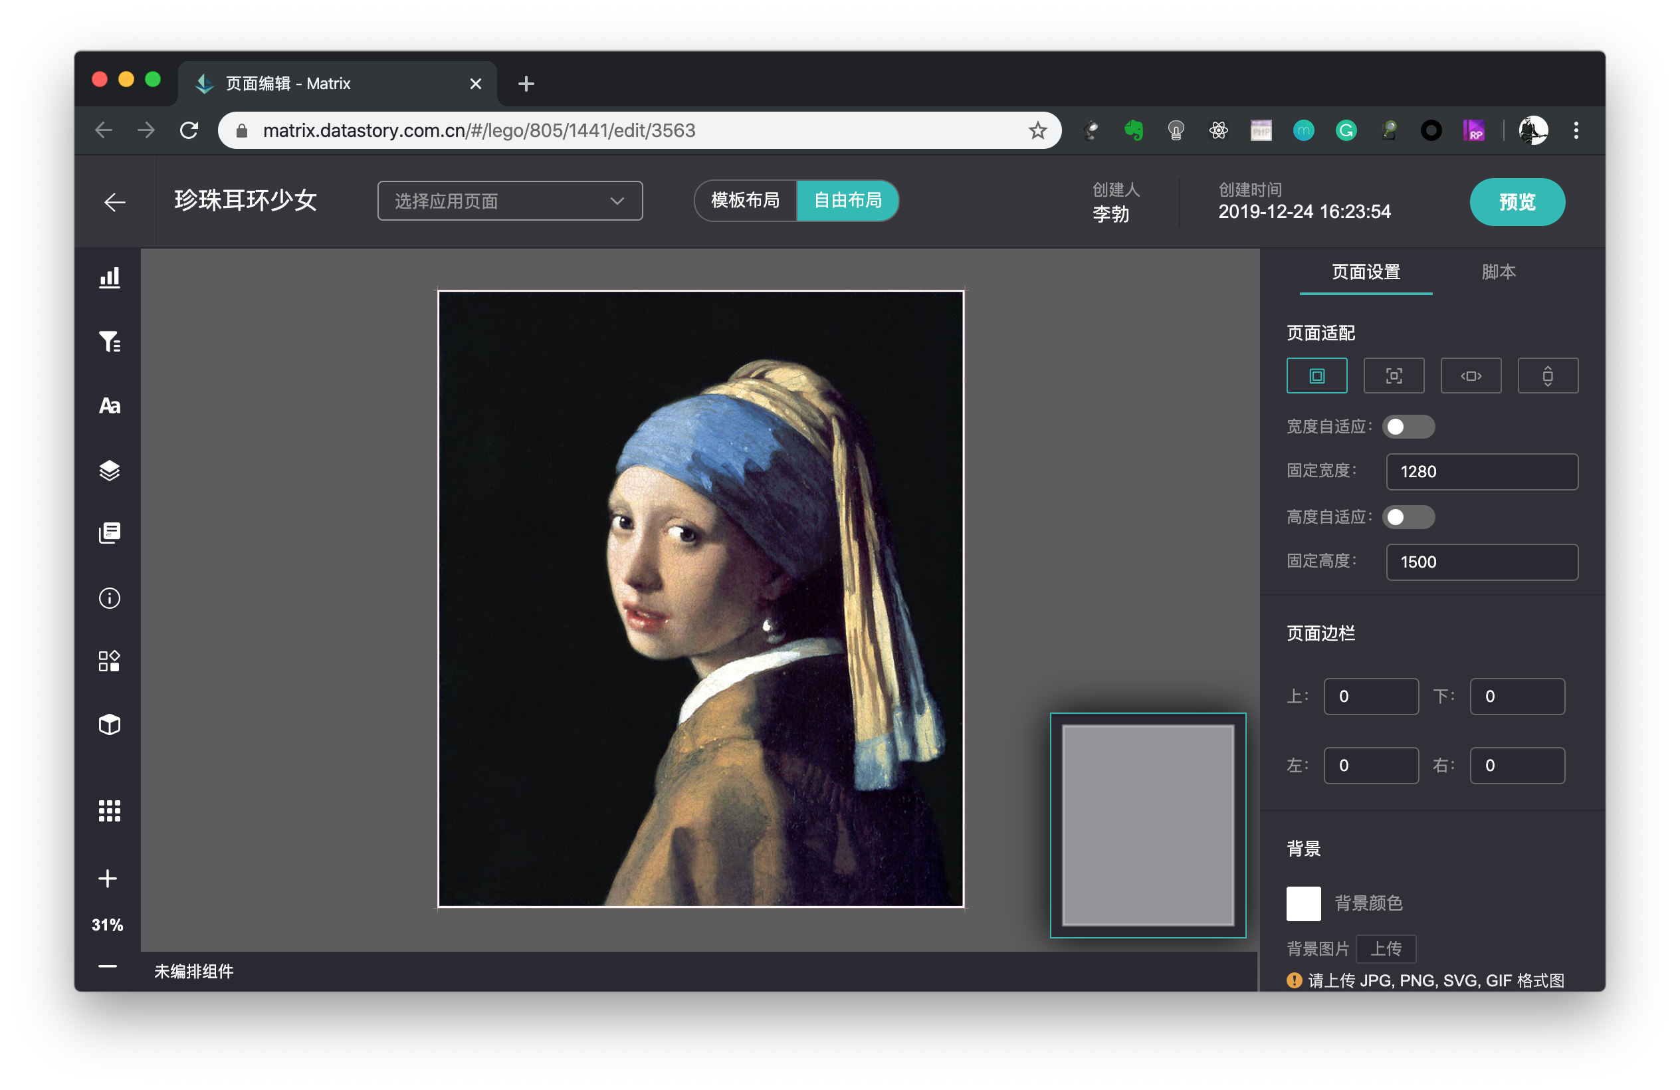Open the React DevTools extension icon
Image resolution: width=1680 pixels, height=1090 pixels.
pos(1218,131)
